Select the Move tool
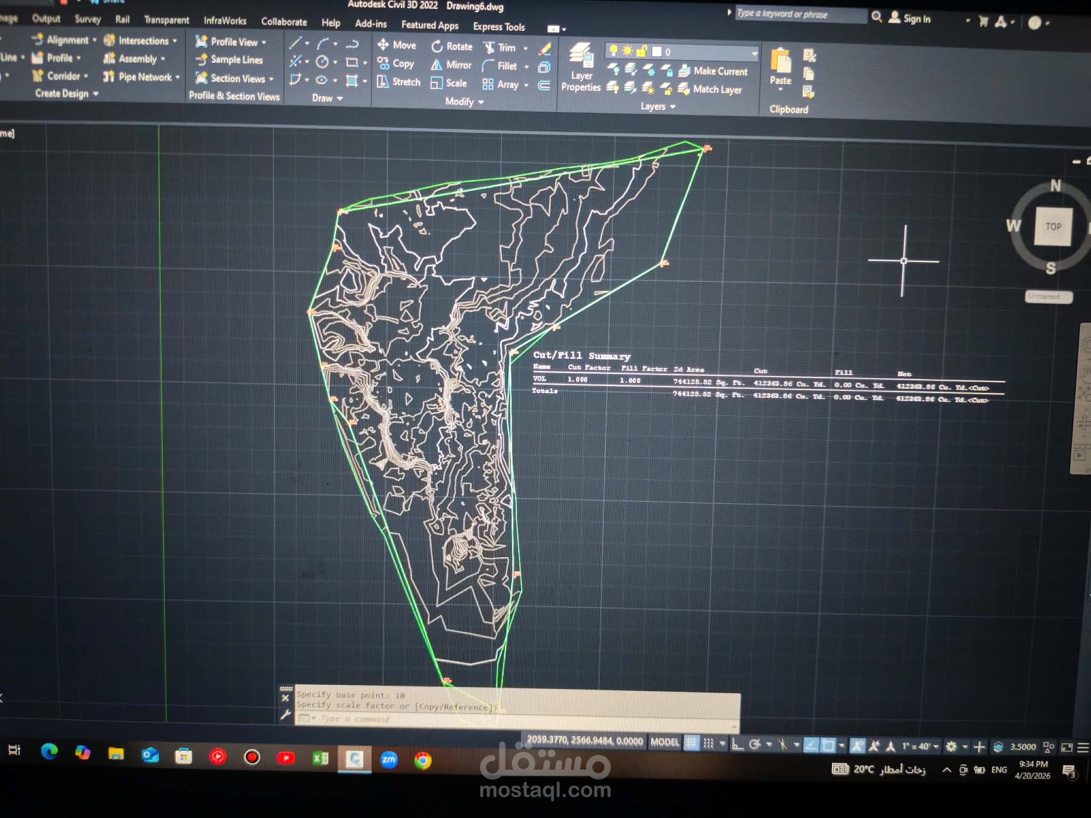 click(396, 45)
